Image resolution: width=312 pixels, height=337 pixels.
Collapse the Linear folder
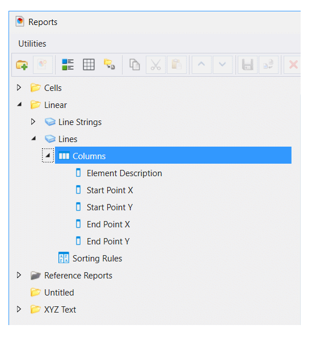coord(19,105)
